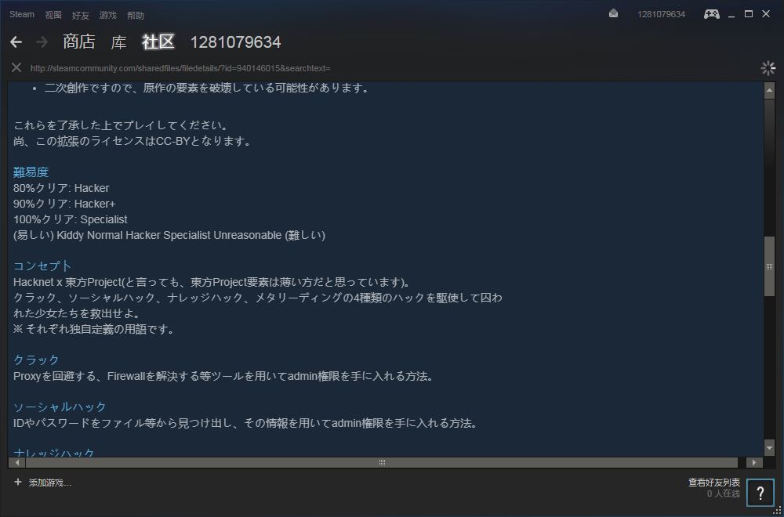Click the 0 人在线 status text
Screen dimensions: 784x517
click(723, 493)
